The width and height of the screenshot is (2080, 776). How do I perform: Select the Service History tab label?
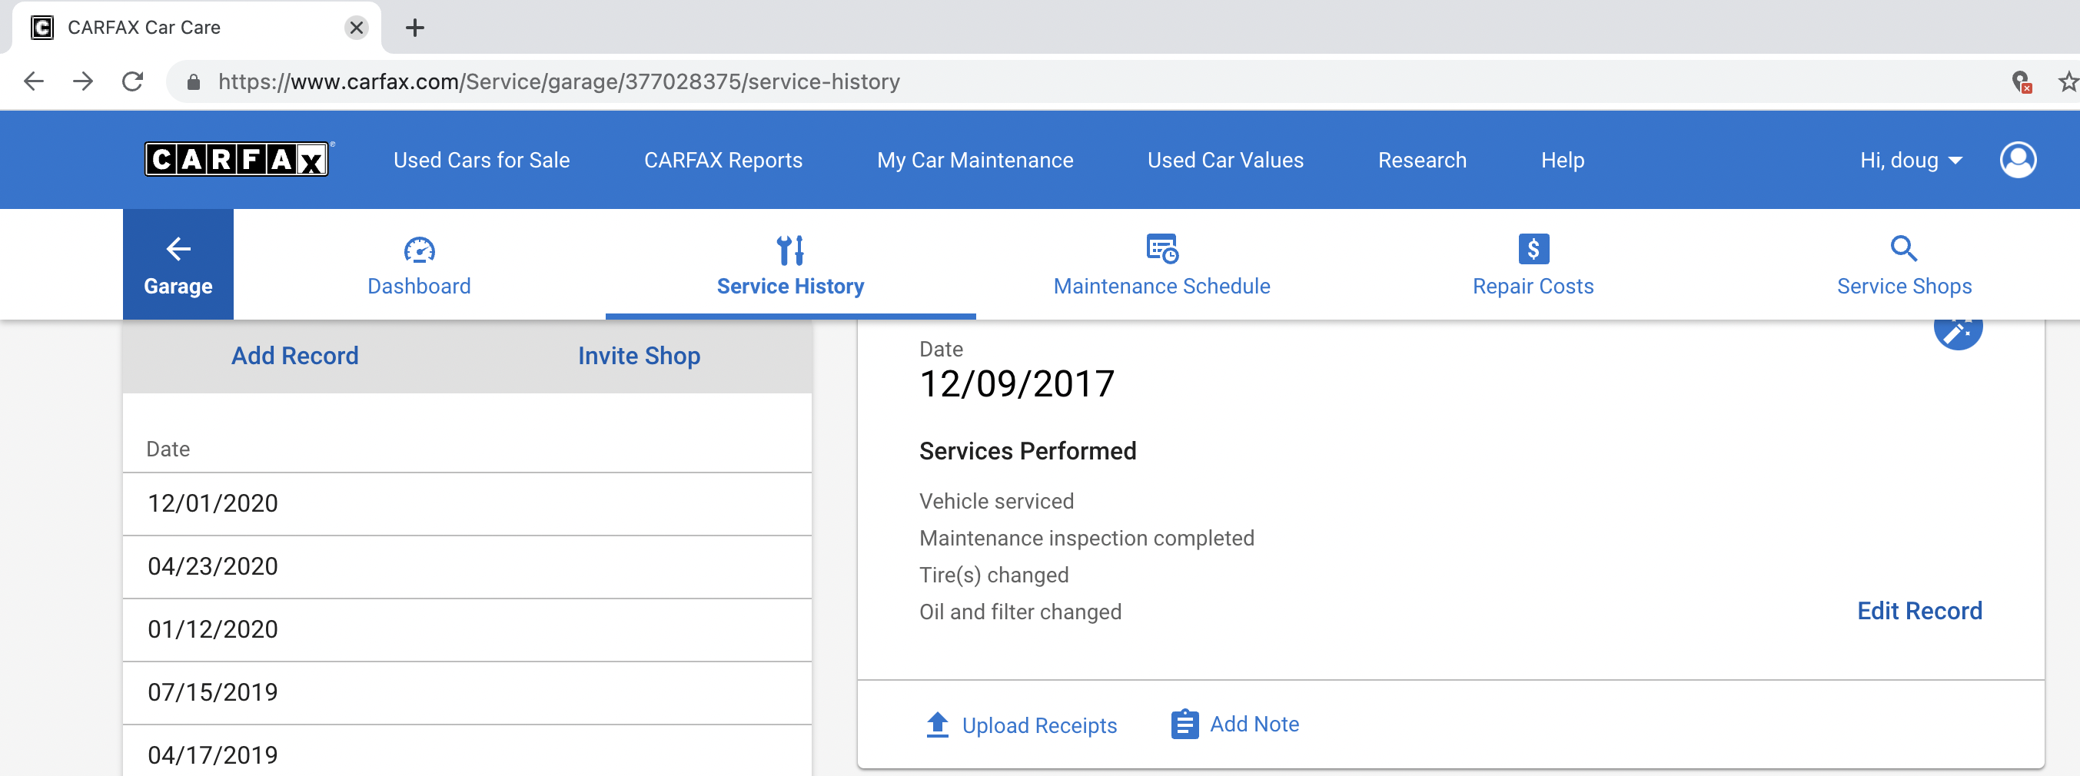tap(789, 286)
